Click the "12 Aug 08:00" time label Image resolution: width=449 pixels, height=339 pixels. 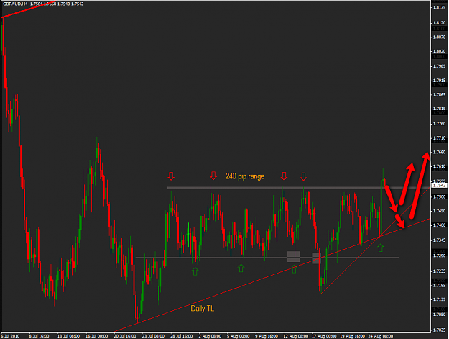pos(296,336)
